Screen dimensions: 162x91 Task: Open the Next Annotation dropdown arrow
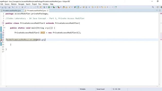95,7
